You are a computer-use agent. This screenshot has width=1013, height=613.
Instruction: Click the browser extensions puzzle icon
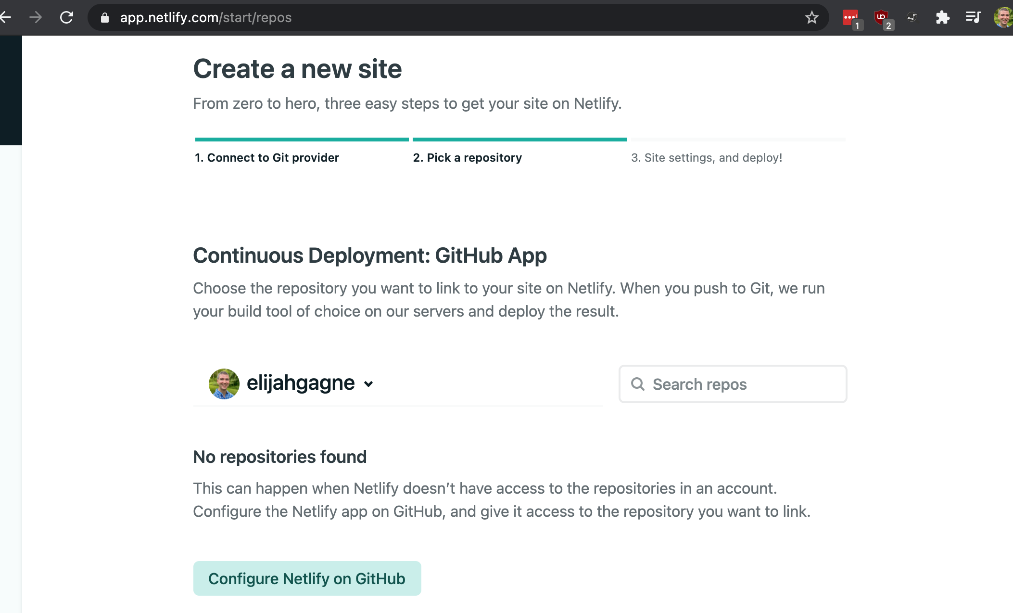[942, 17]
